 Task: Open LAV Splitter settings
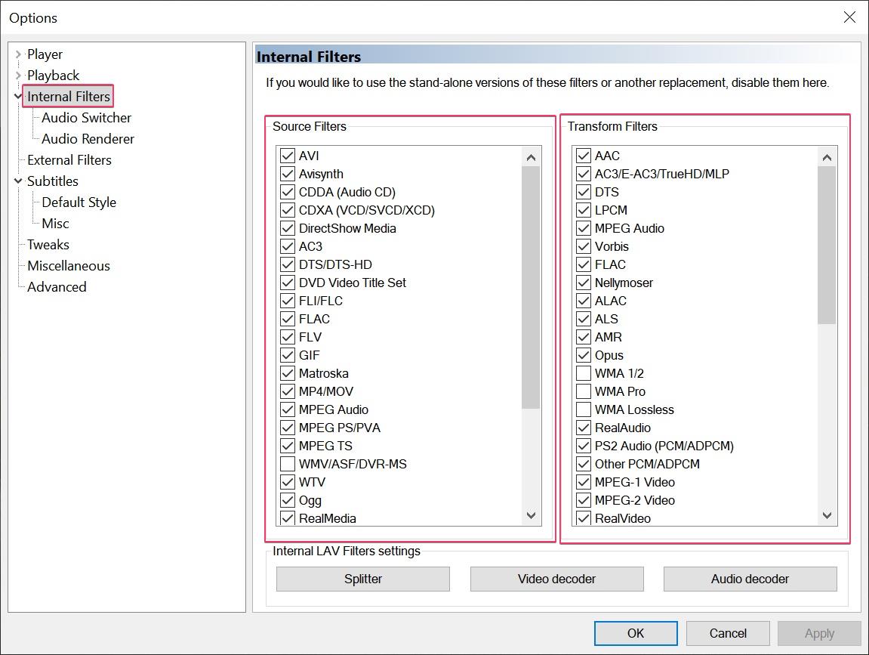coord(363,579)
